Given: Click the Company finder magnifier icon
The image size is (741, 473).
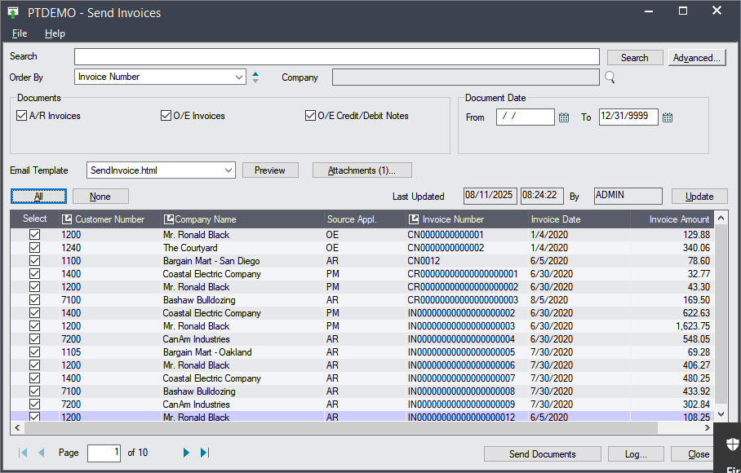Looking at the screenshot, I should coord(609,77).
